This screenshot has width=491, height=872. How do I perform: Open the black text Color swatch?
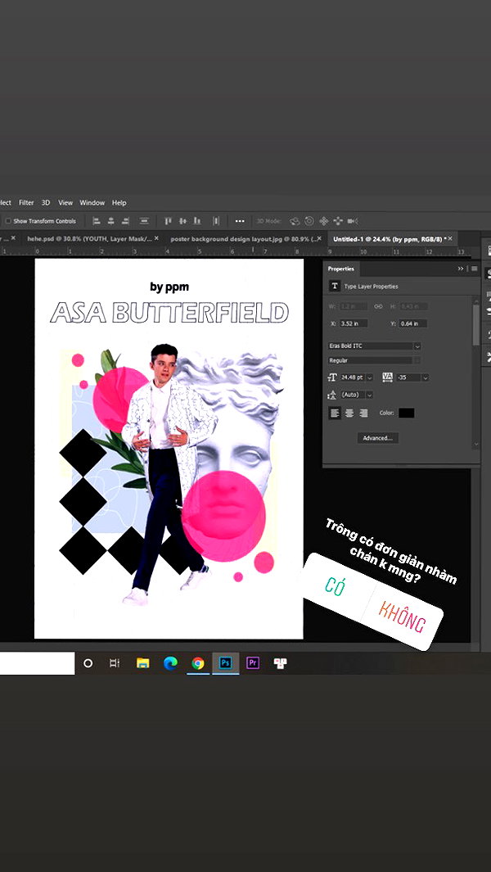407,413
